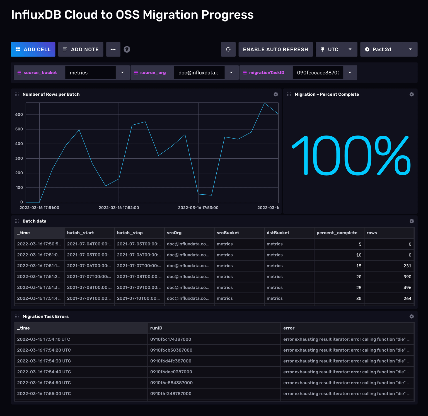Expand the source_org dropdown

click(x=231, y=72)
